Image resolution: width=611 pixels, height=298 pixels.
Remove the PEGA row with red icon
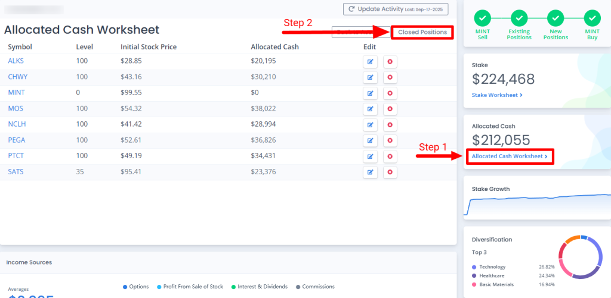click(390, 140)
